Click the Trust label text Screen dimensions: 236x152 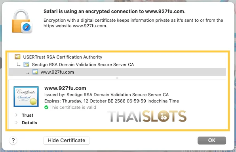(x=28, y=115)
